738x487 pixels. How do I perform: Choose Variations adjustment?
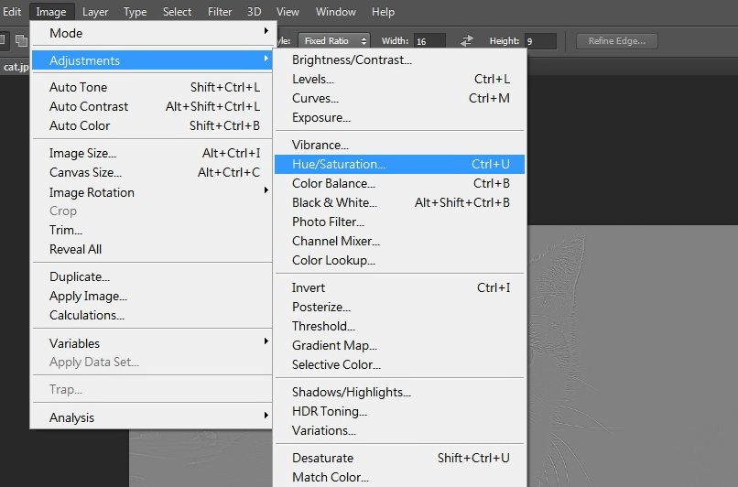coord(399,430)
